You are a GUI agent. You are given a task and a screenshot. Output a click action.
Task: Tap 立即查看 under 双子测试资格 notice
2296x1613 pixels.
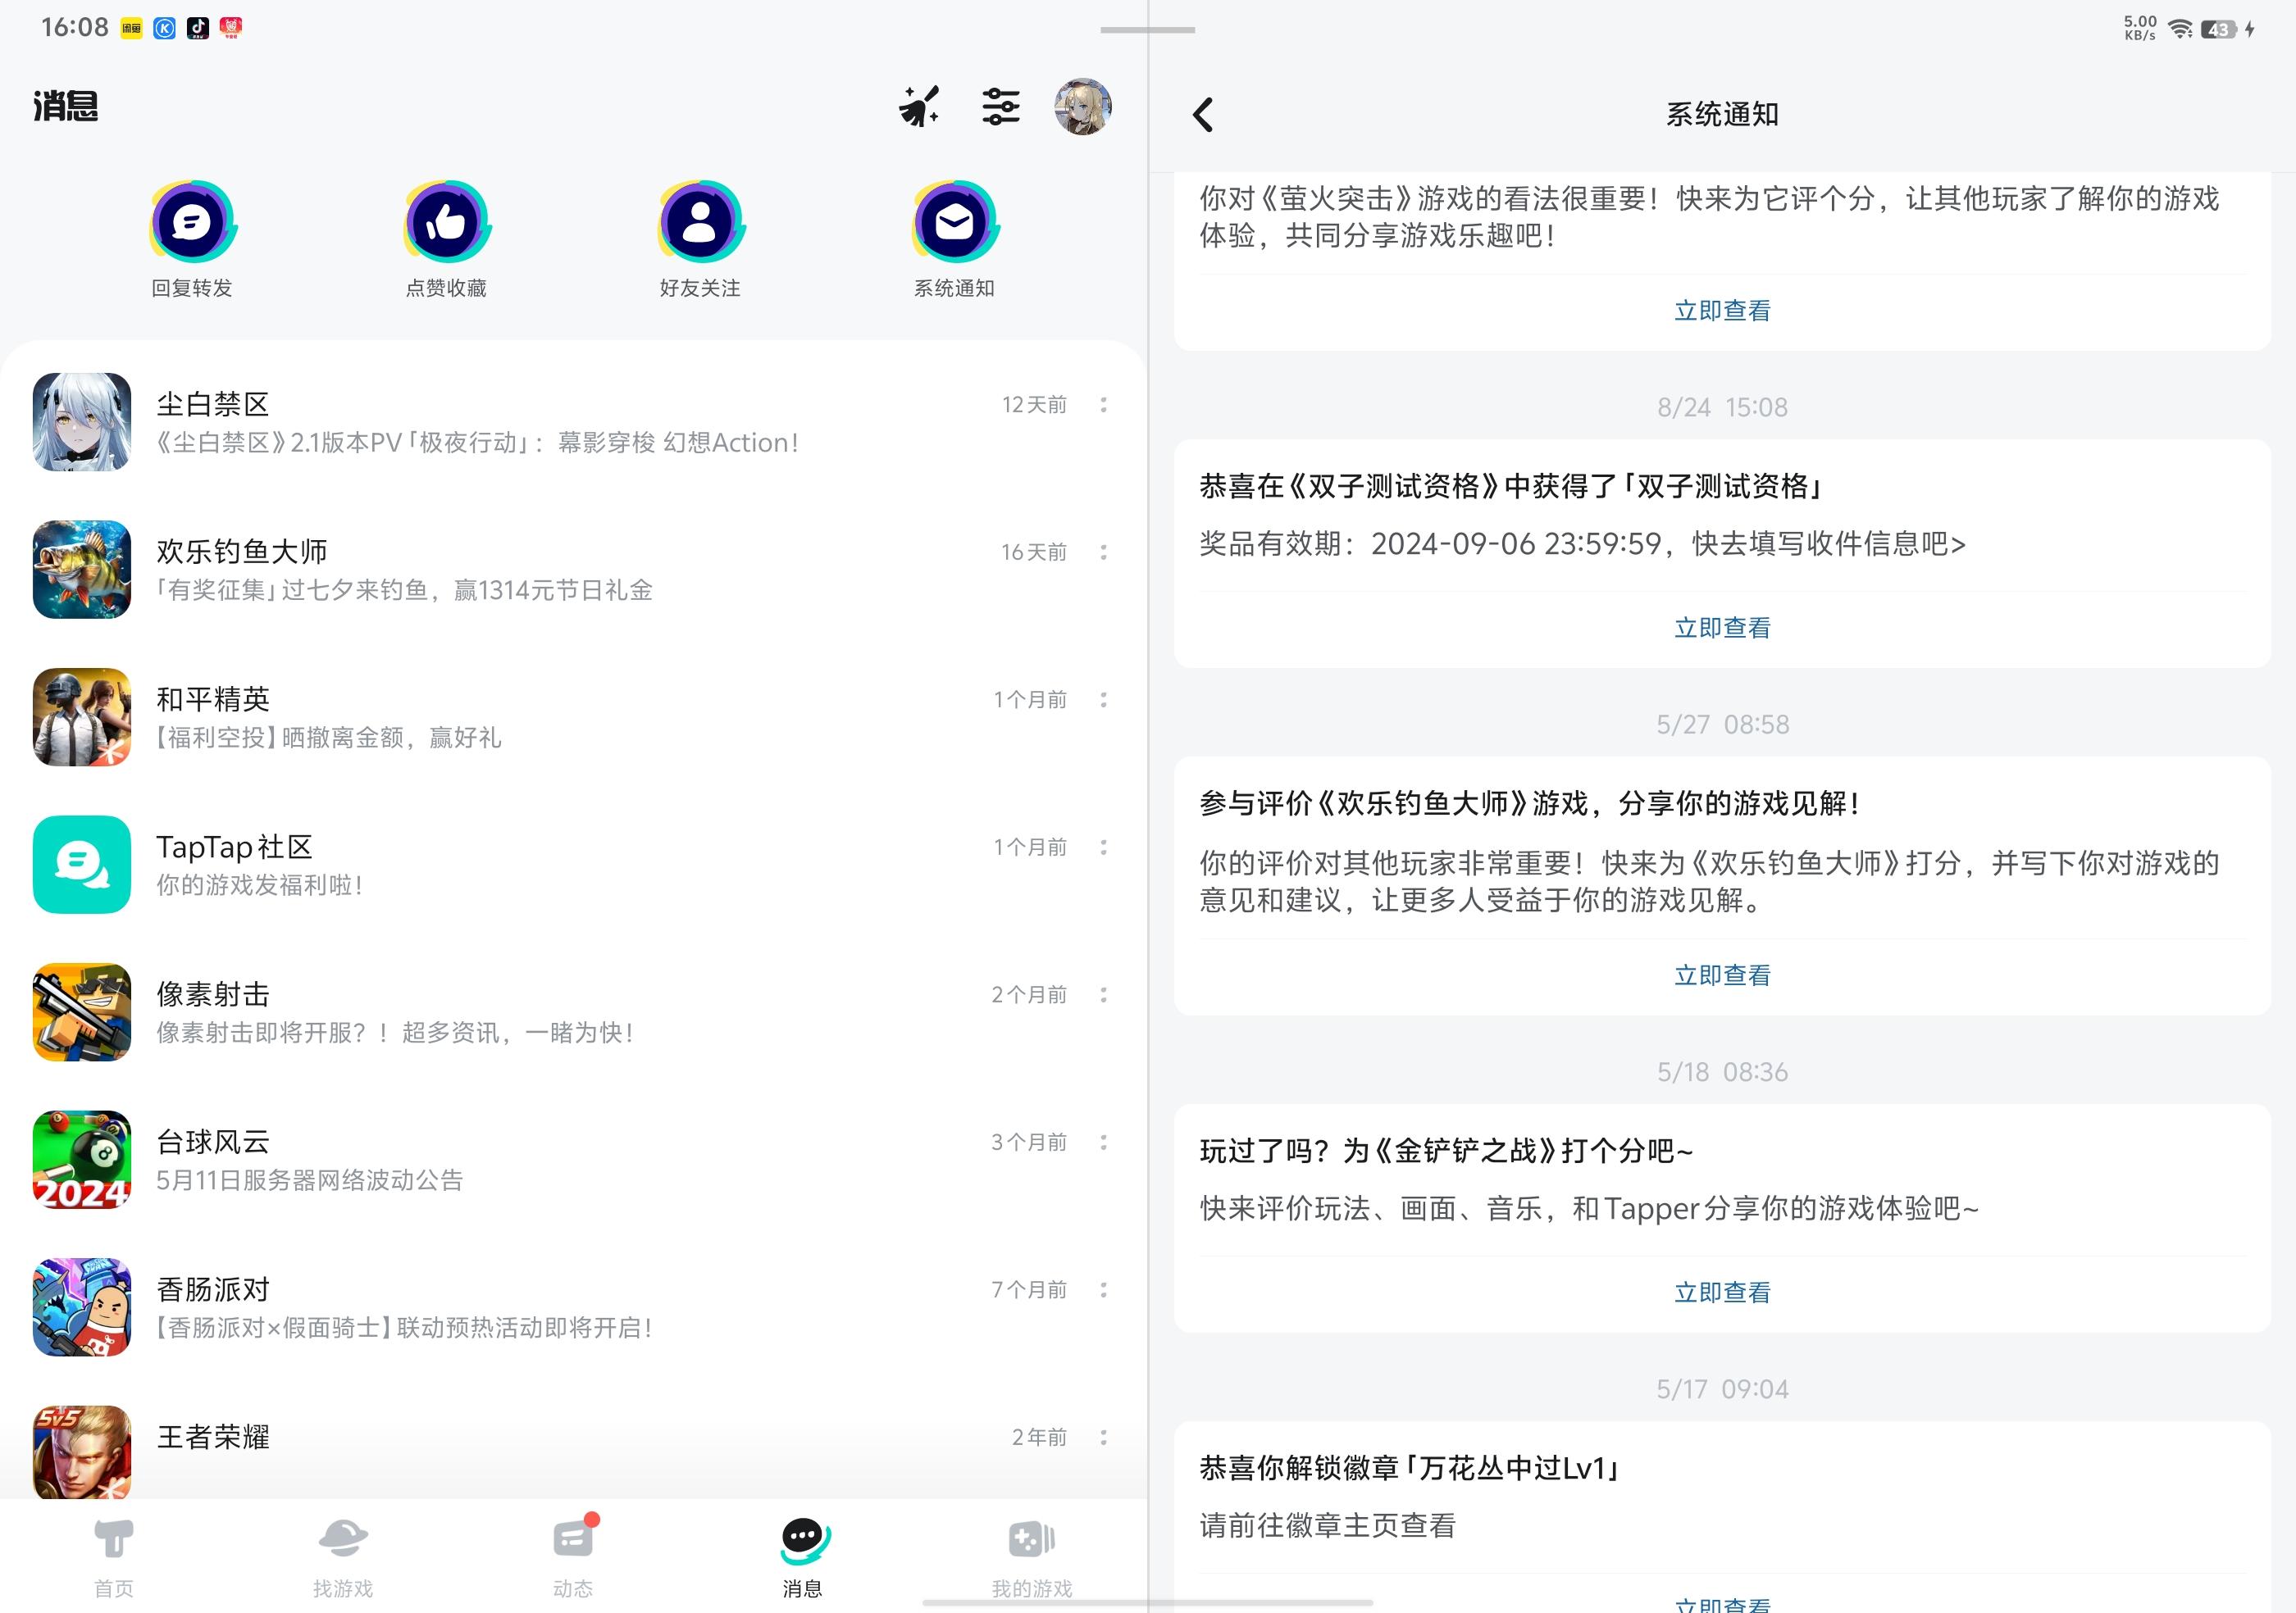[x=1722, y=628]
